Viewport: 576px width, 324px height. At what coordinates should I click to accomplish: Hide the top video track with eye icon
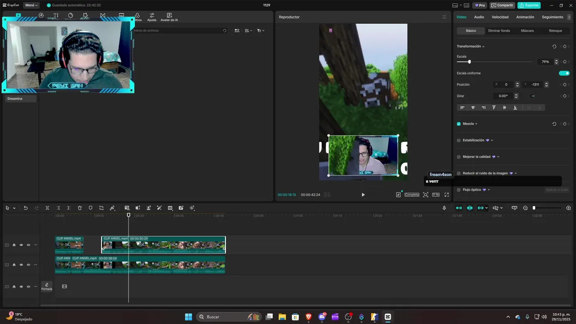[x=21, y=245]
